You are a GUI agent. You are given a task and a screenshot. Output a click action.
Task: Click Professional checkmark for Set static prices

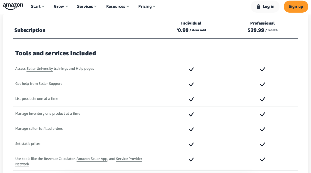pos(262,144)
